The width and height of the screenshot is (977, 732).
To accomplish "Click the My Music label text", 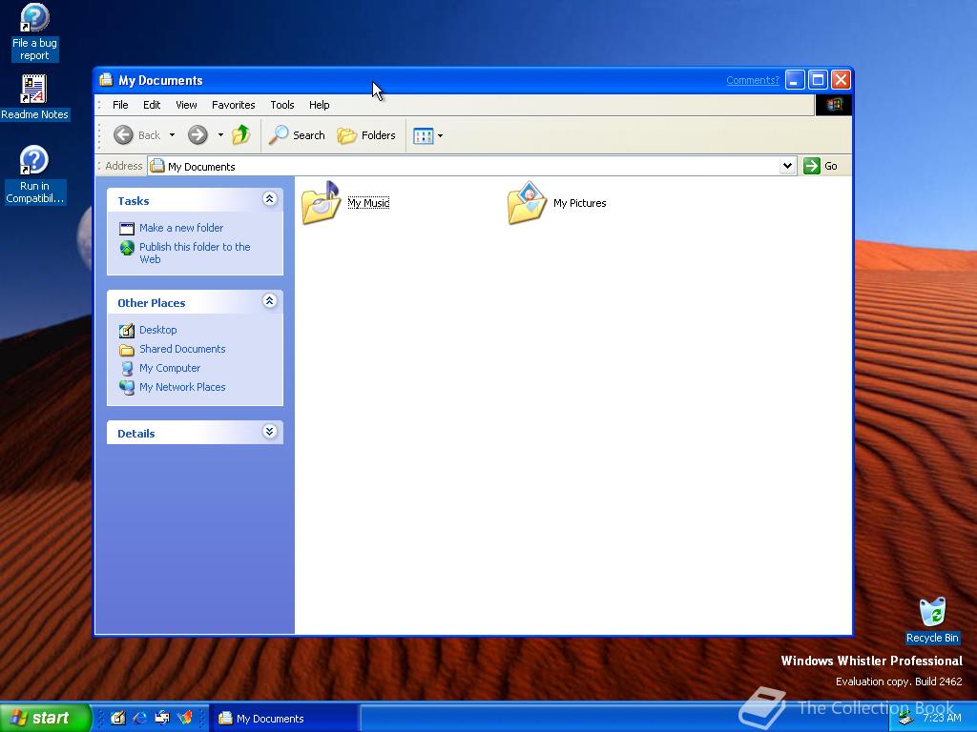I will click(368, 203).
